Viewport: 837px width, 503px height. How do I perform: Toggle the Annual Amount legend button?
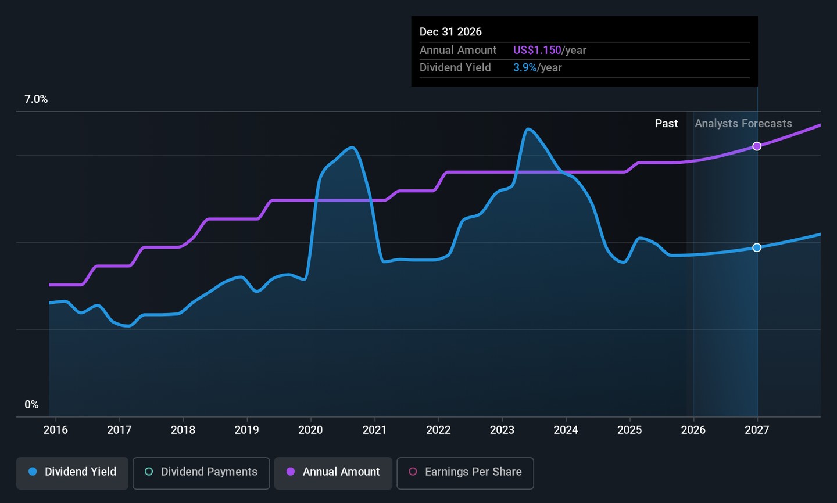pyautogui.click(x=333, y=472)
